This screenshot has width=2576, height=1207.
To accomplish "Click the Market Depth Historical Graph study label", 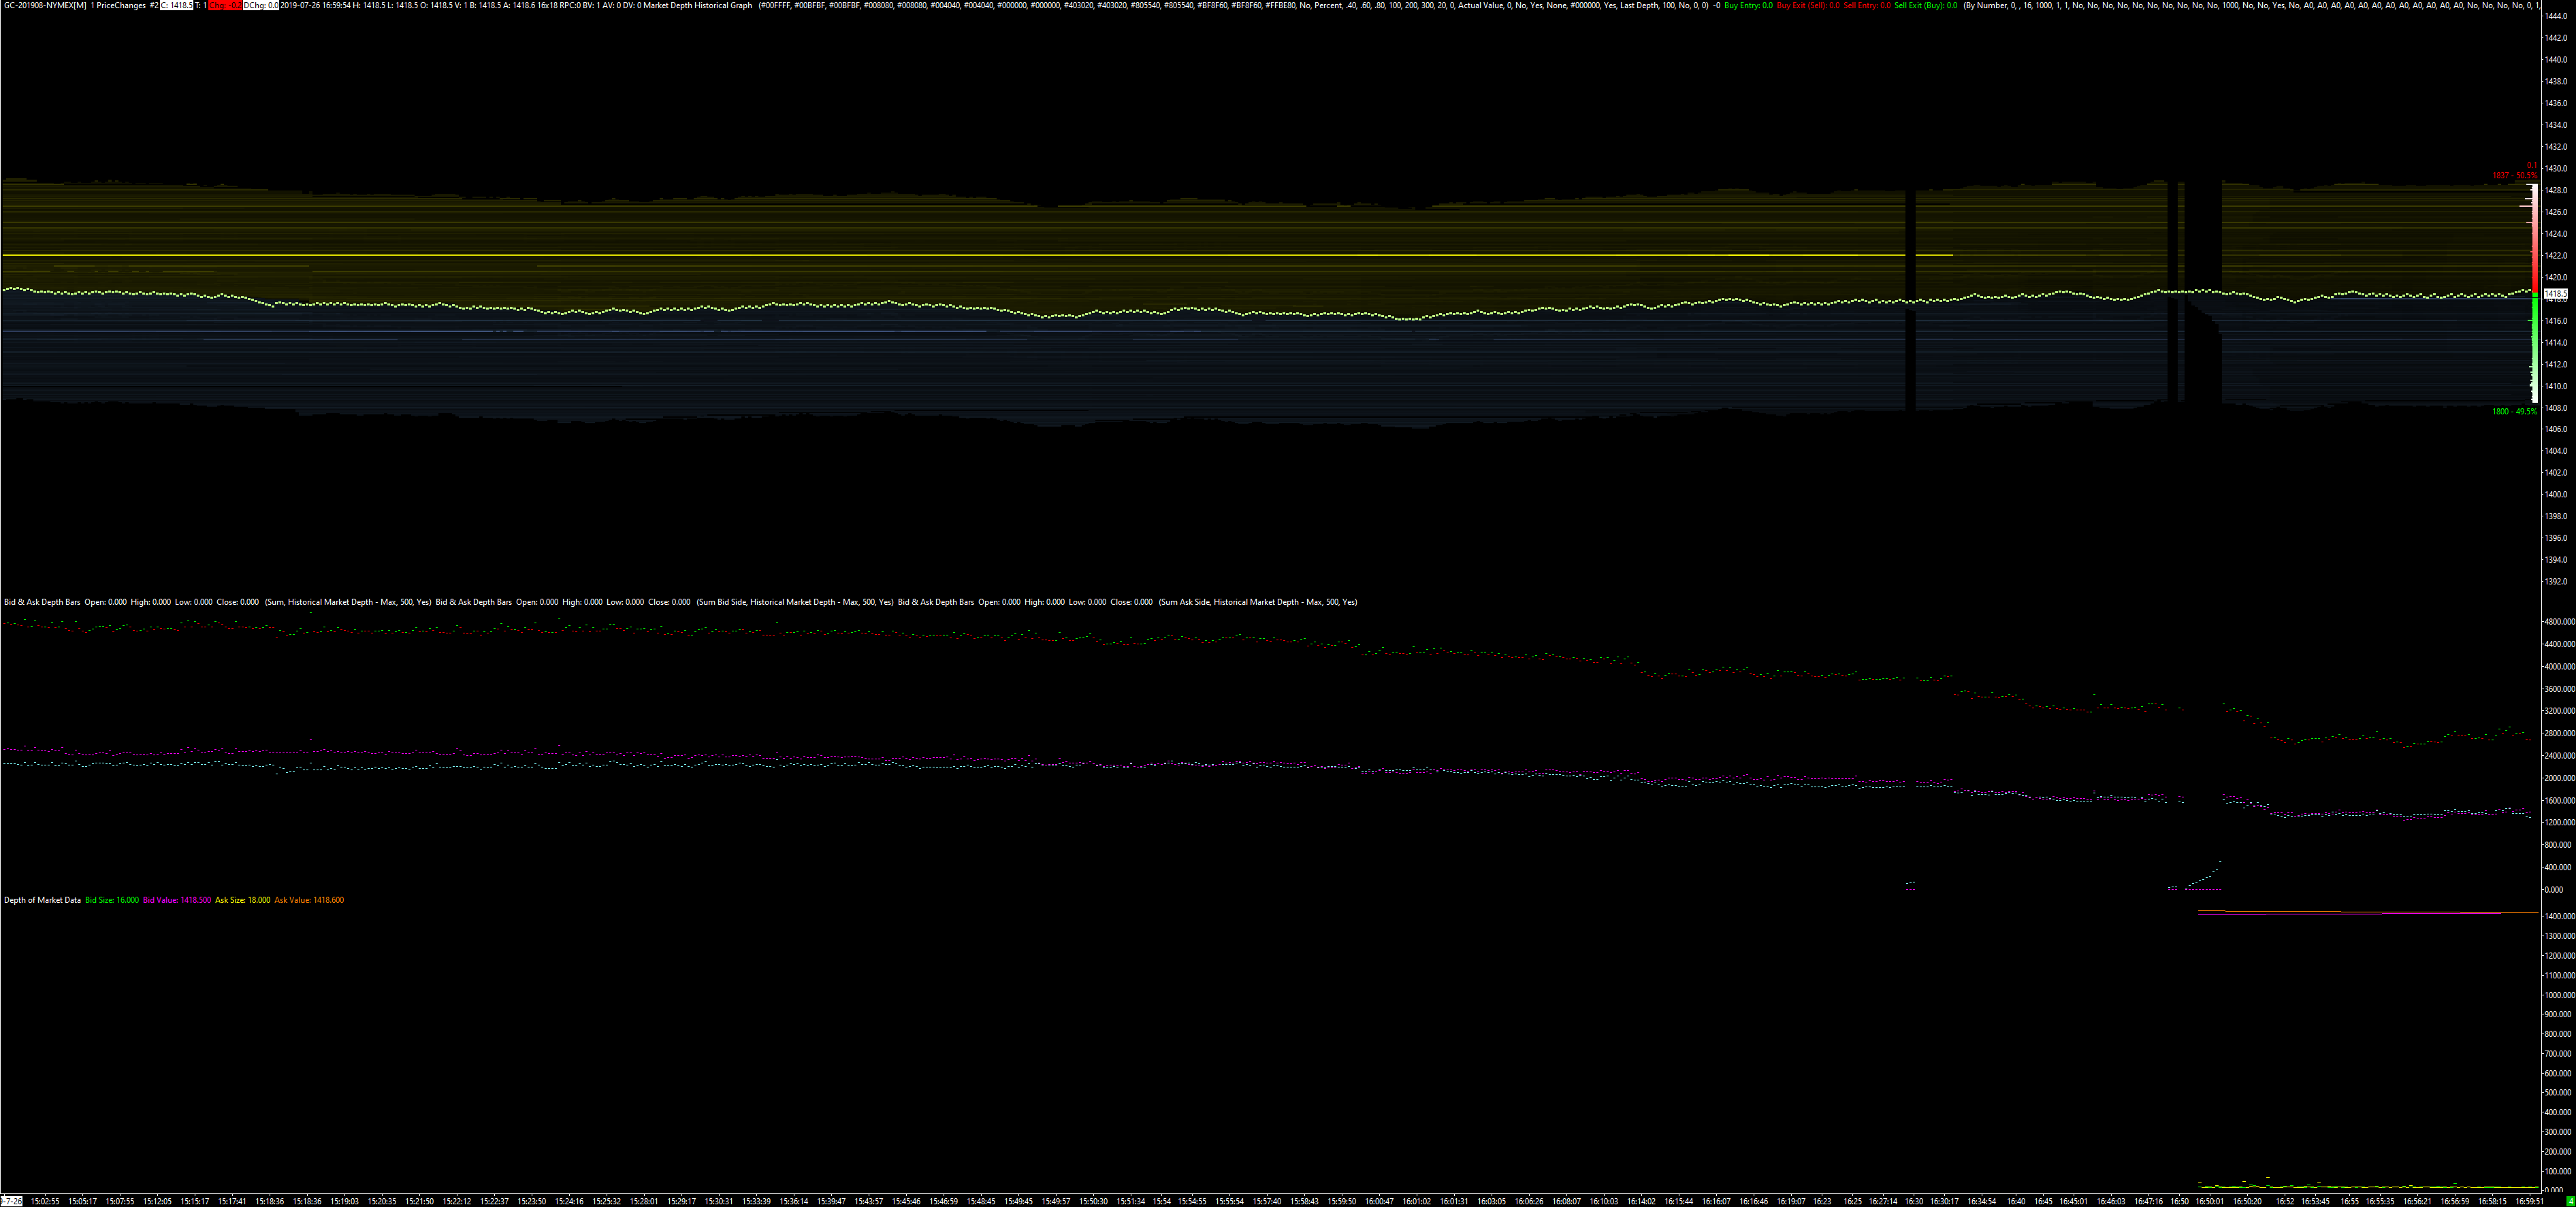I will click(697, 6).
